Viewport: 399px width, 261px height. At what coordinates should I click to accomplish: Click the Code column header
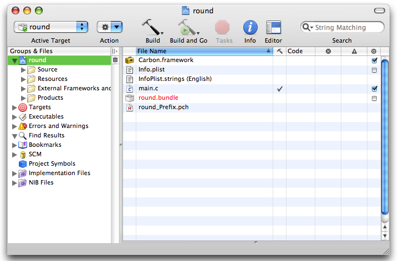pos(300,51)
